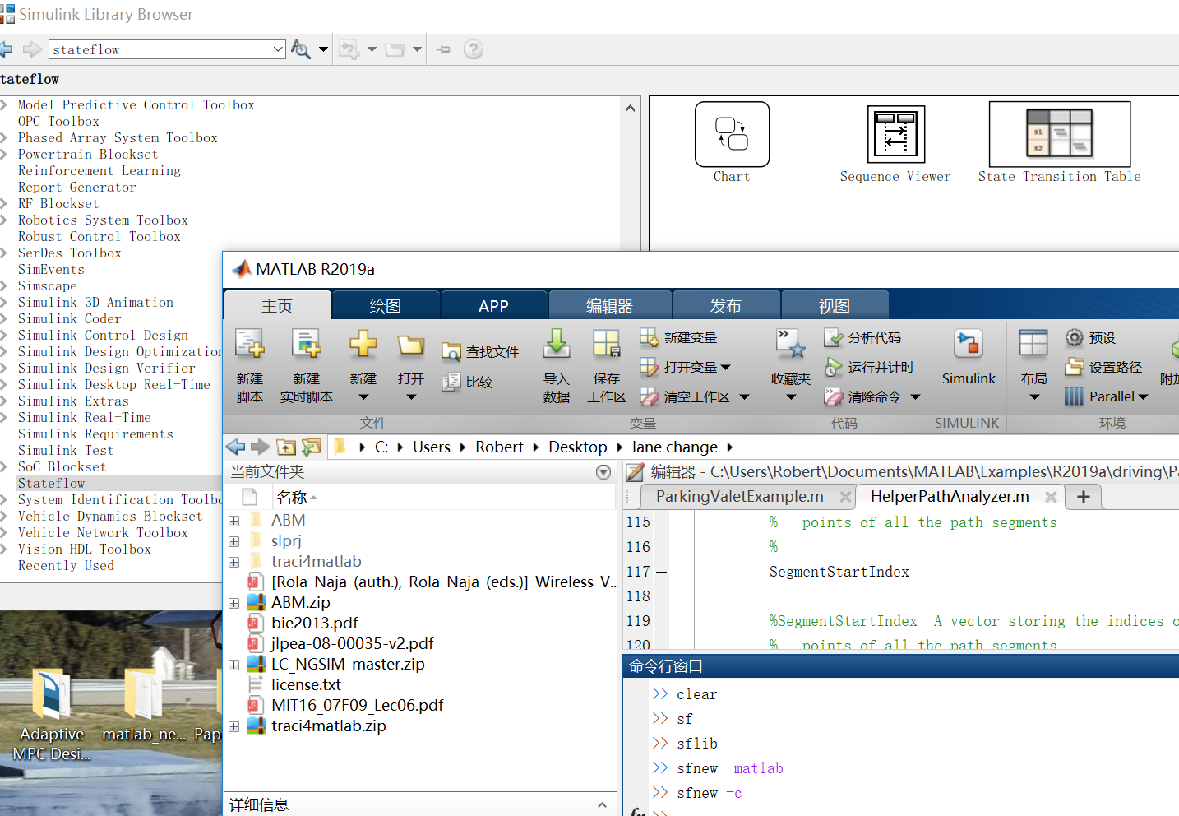Go back in MATLAB folder address bar
This screenshot has height=816, width=1179.
click(235, 447)
